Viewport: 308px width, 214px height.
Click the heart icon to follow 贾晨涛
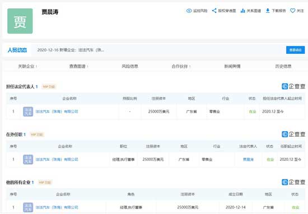tap(292, 11)
